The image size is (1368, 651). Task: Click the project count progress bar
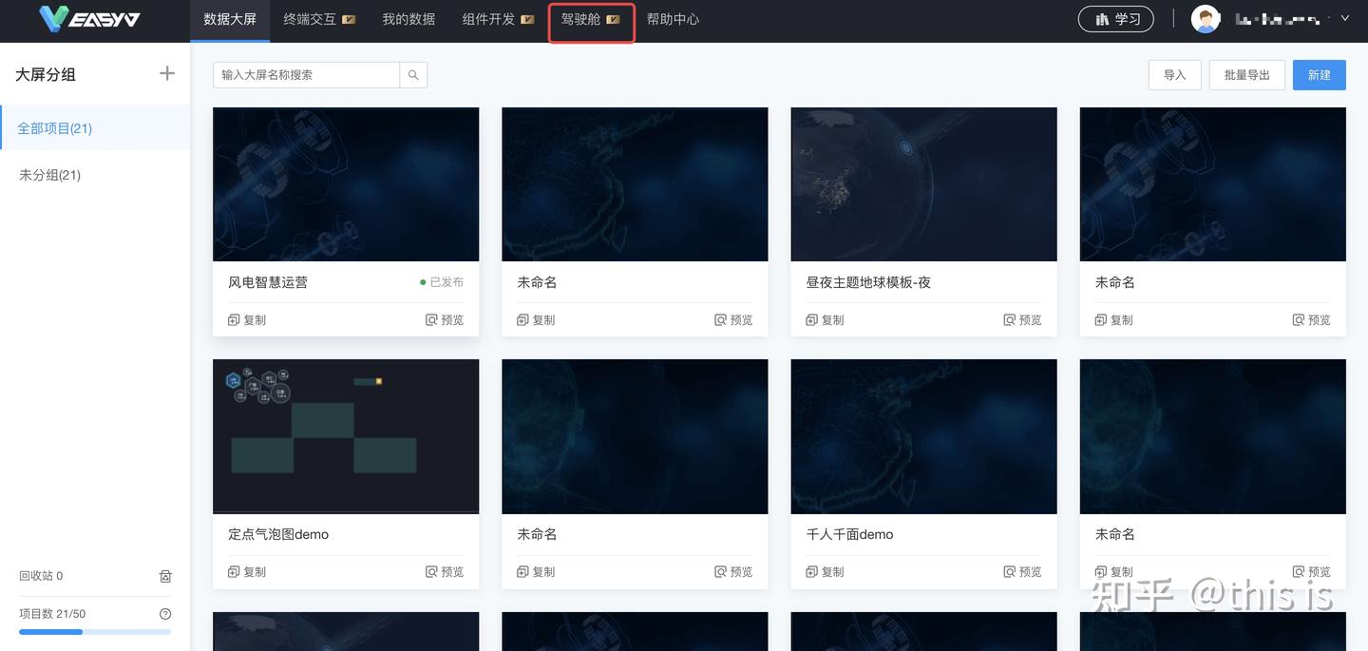tap(95, 631)
